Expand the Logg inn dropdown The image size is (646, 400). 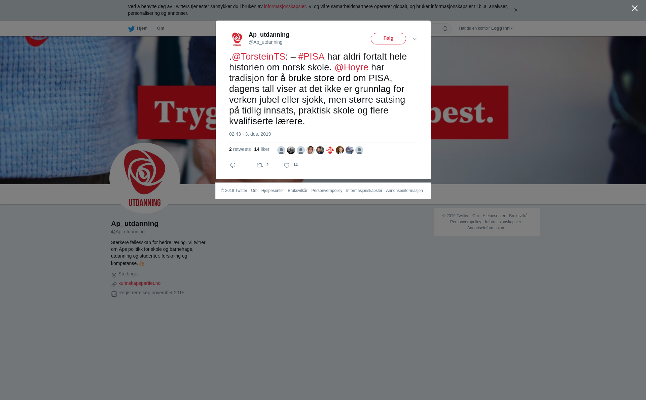502,28
